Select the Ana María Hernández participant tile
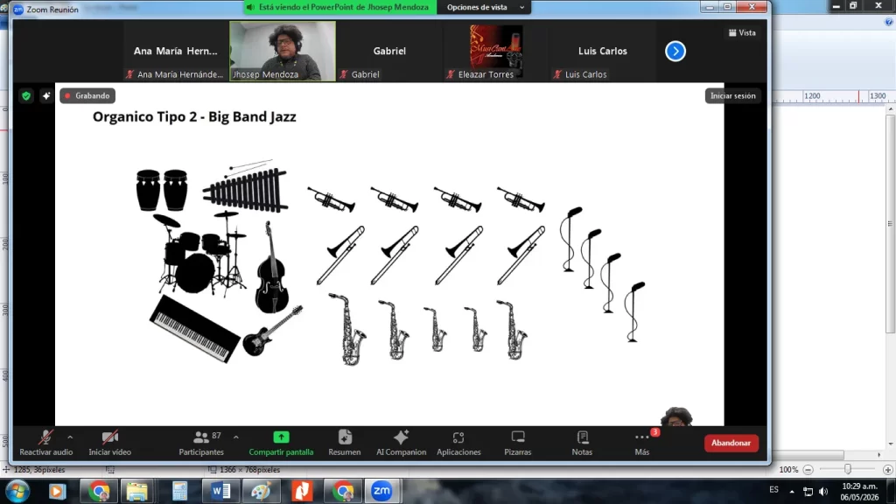Viewport: 896px width, 504px height. click(175, 51)
